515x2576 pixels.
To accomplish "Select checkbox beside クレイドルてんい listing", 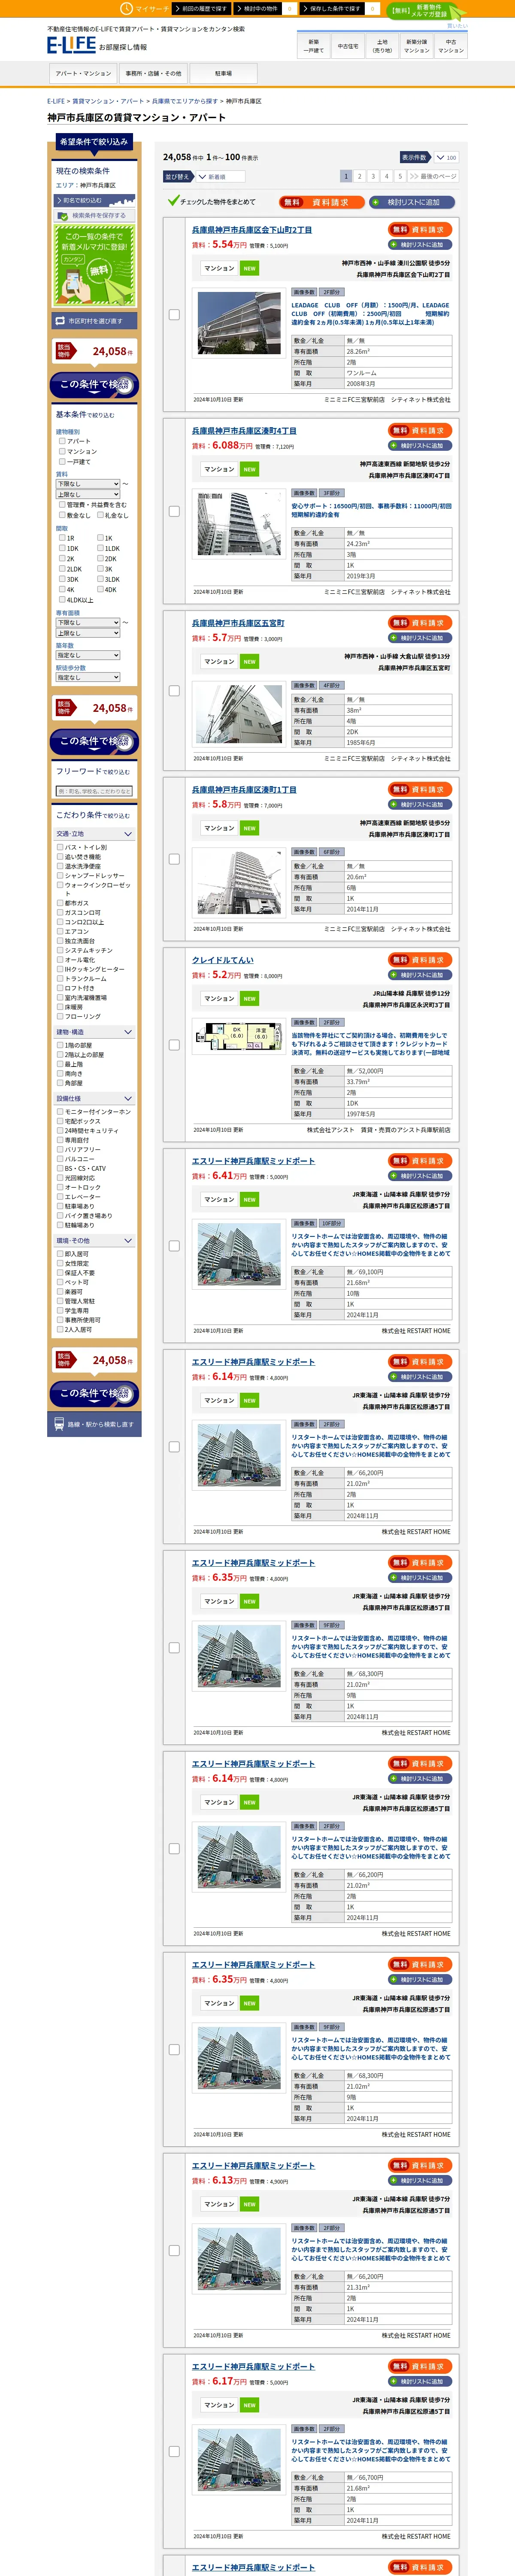I will pyautogui.click(x=174, y=1045).
